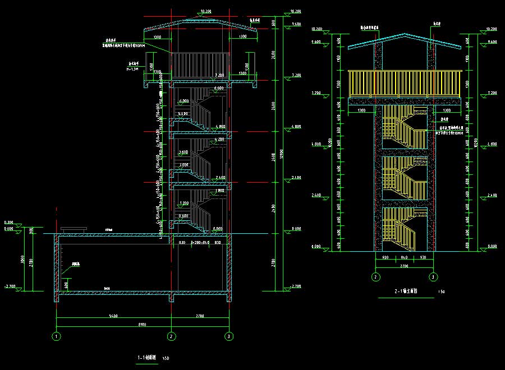This screenshot has height=370, width=505.
Task: Select axis bubble 3 under the 2-1 elevation
Action: click(x=433, y=277)
